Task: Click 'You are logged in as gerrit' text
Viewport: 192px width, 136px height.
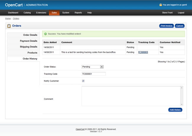Action: 175,5
